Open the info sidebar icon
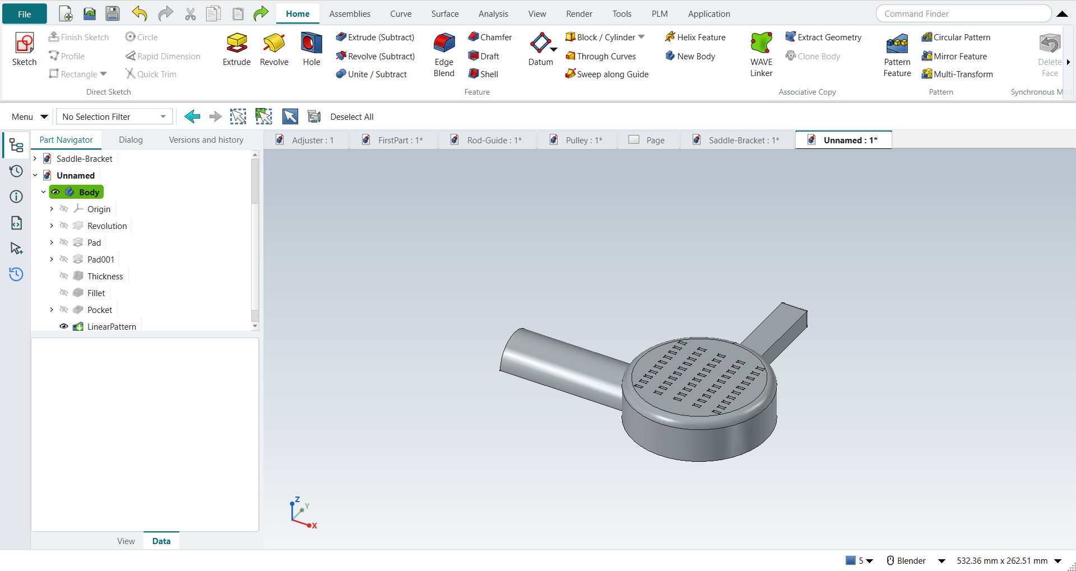This screenshot has width=1076, height=571. (16, 196)
